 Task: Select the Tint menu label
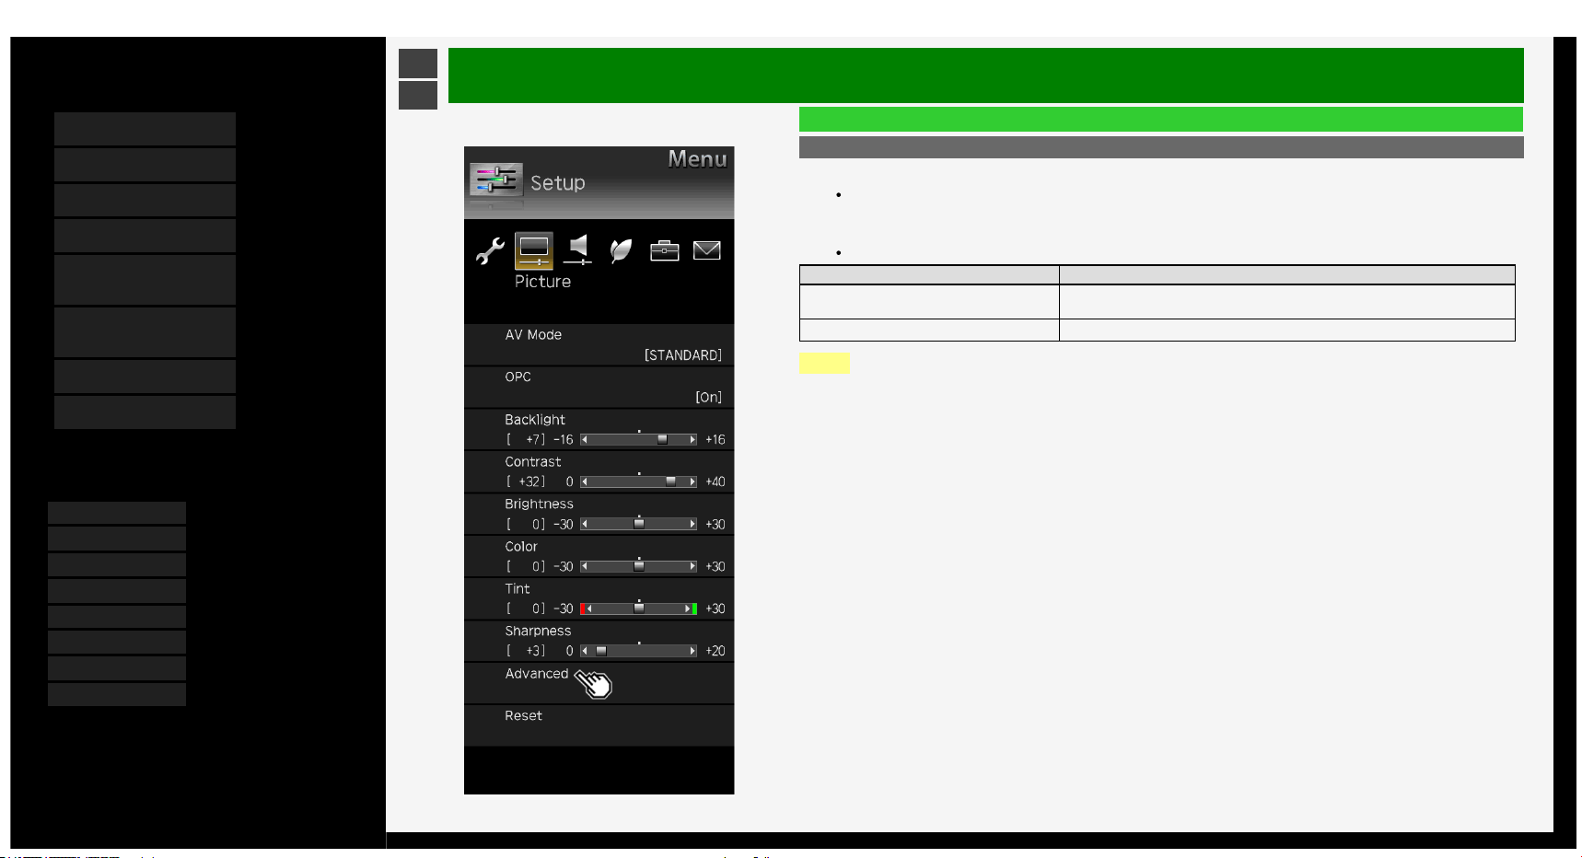(518, 589)
